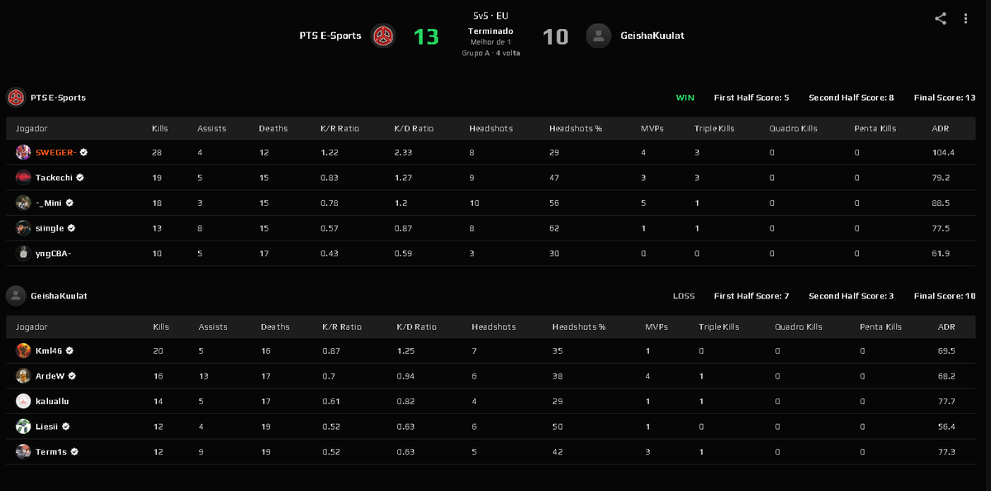Click PTS E-Sports logo above first table

[x=15, y=98]
